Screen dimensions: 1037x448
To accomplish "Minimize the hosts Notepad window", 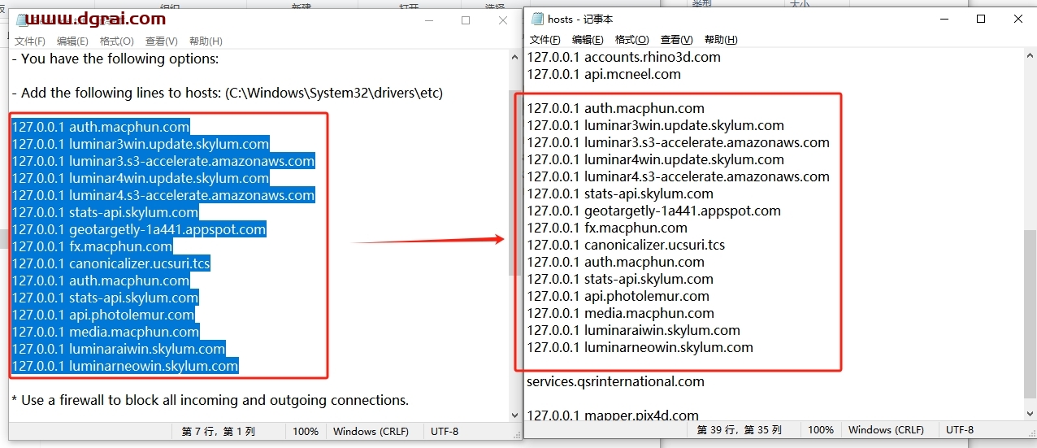I will 944,19.
